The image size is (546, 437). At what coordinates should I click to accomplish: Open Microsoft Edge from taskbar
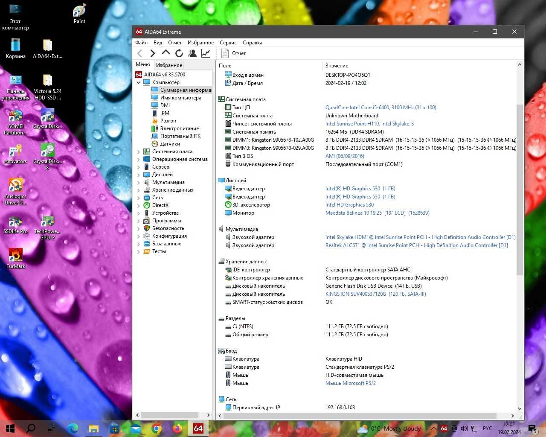[x=73, y=428]
